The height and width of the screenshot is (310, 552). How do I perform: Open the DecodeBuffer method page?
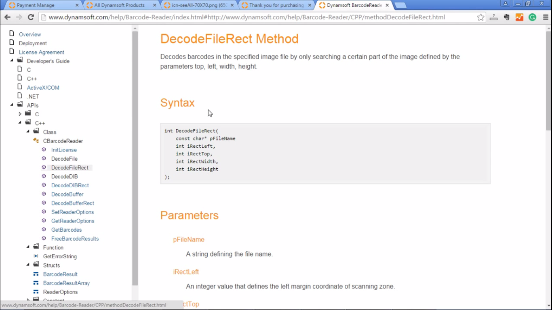coord(67,194)
